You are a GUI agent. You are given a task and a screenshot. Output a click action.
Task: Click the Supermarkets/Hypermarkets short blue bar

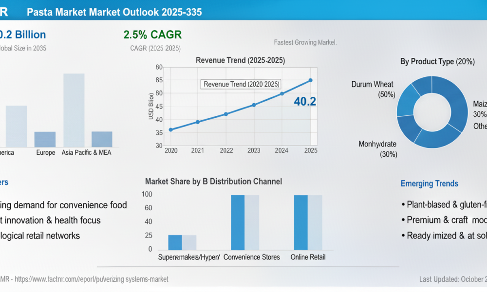coord(175,242)
